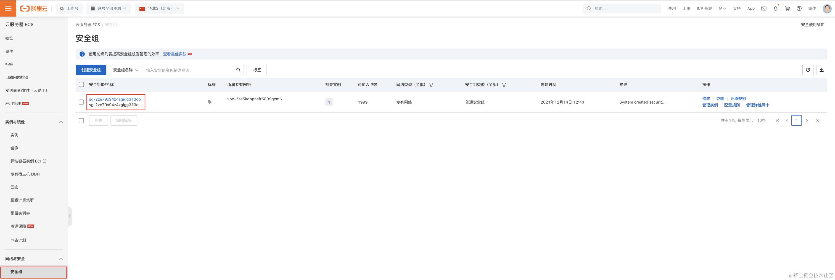Viewport: 835px width, 280px height.
Task: Open the notifications bell
Action: pos(776,9)
